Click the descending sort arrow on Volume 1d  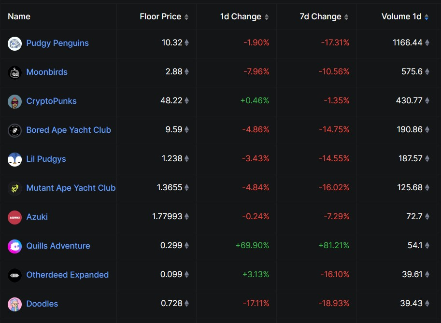(x=426, y=18)
